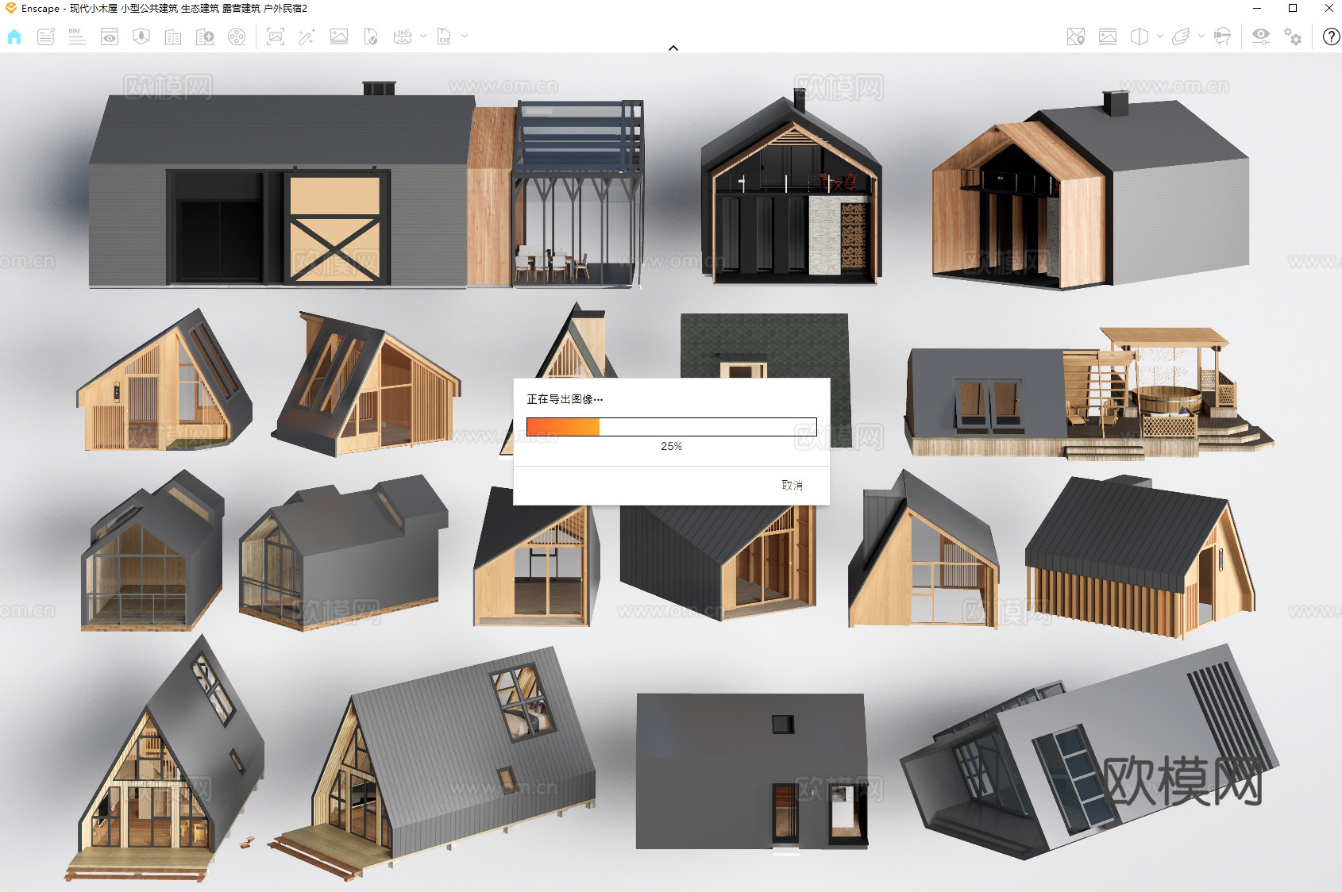Open the asset library buildings icon
The width and height of the screenshot is (1342, 892).
173,37
